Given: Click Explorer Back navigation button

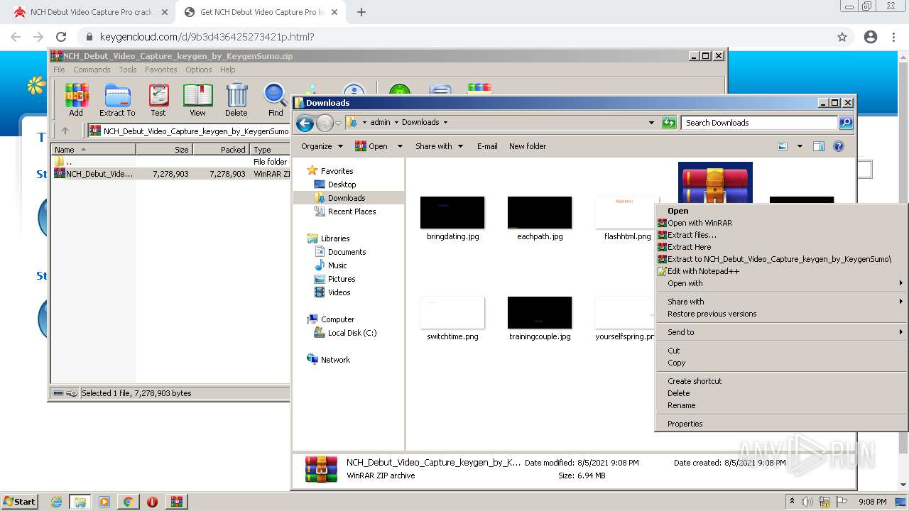Looking at the screenshot, I should click(x=305, y=123).
